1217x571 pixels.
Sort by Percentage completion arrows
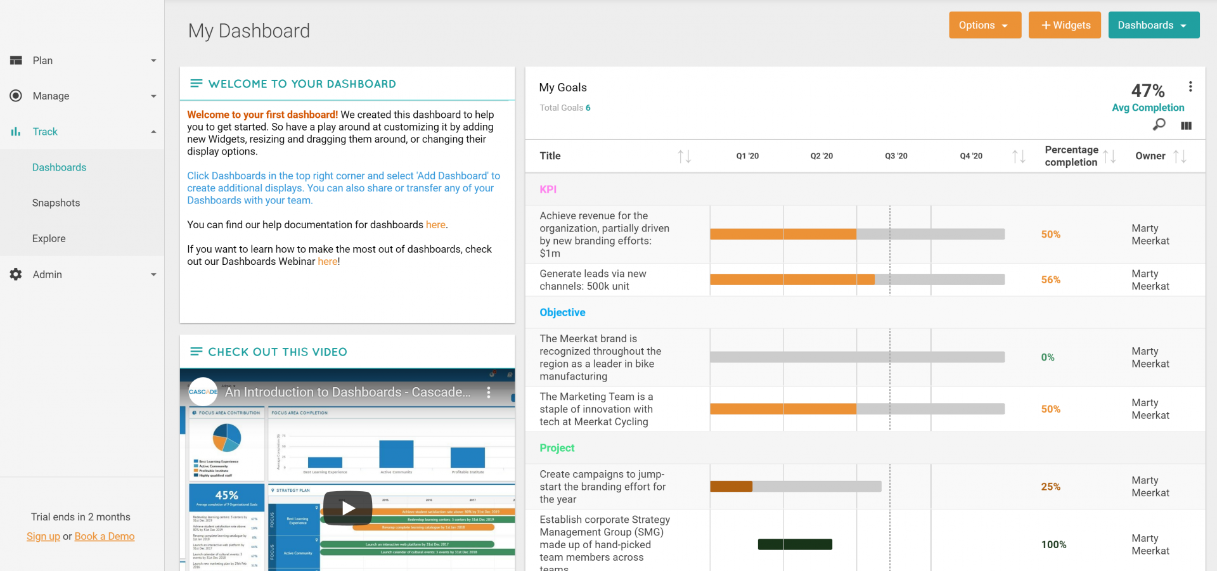[x=1109, y=156]
